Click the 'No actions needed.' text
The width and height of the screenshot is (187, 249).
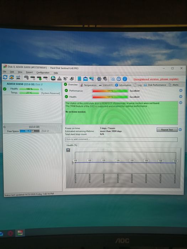pyautogui.click(x=76, y=112)
